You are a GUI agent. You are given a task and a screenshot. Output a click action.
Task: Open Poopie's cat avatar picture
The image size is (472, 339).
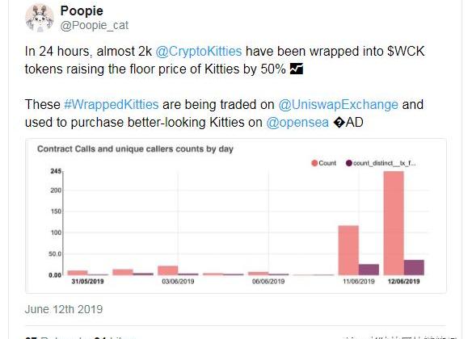coord(40,18)
